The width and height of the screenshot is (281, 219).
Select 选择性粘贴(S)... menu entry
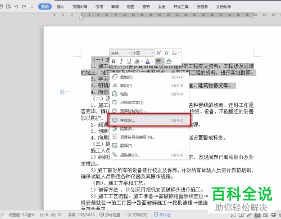click(x=149, y=110)
